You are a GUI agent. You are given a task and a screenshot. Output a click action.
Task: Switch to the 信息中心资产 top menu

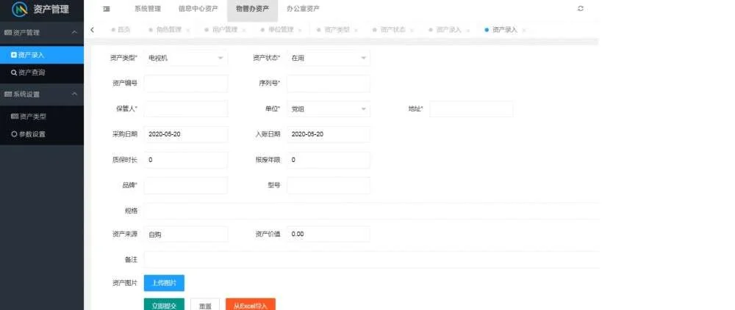(198, 9)
